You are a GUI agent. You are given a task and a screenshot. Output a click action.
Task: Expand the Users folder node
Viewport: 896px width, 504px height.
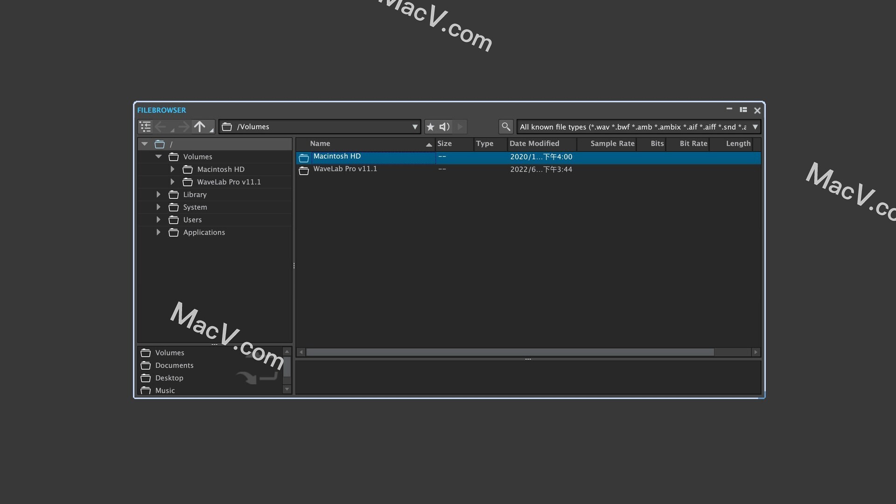coord(159,220)
